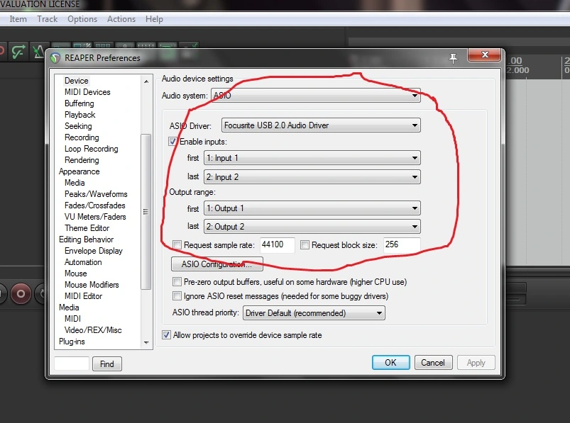Open the ASIO Driver dropdown
The image size is (570, 423).
321,125
